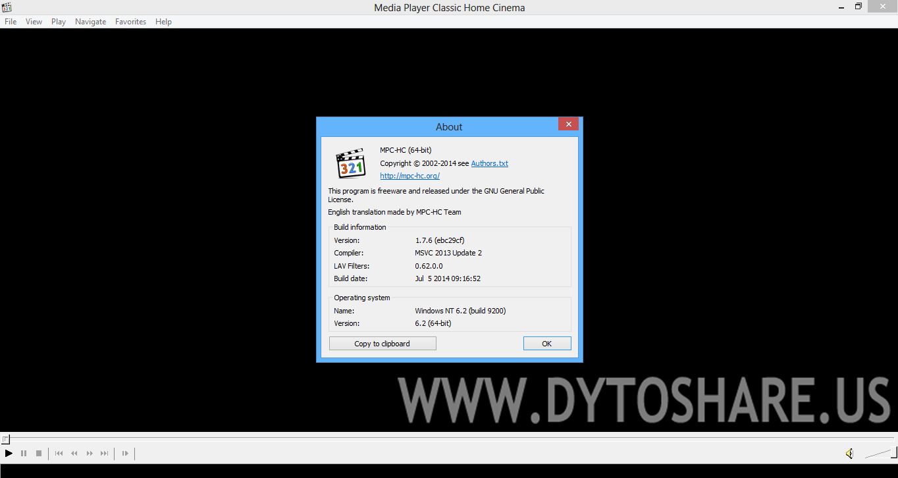Minimize the Media Player Classic window
This screenshot has width=898, height=478.
coord(841,7)
